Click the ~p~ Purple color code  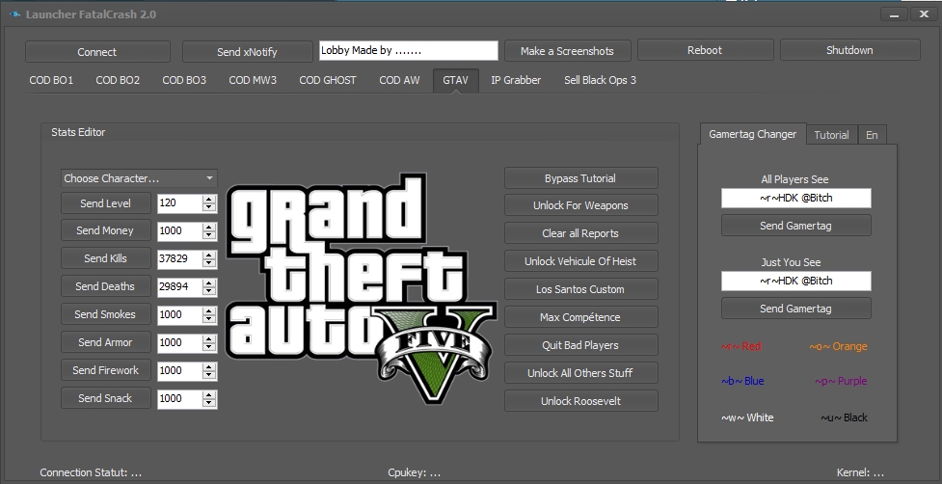tap(841, 381)
